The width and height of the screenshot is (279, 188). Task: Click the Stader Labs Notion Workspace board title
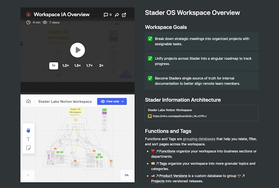pyautogui.click(x=65, y=101)
